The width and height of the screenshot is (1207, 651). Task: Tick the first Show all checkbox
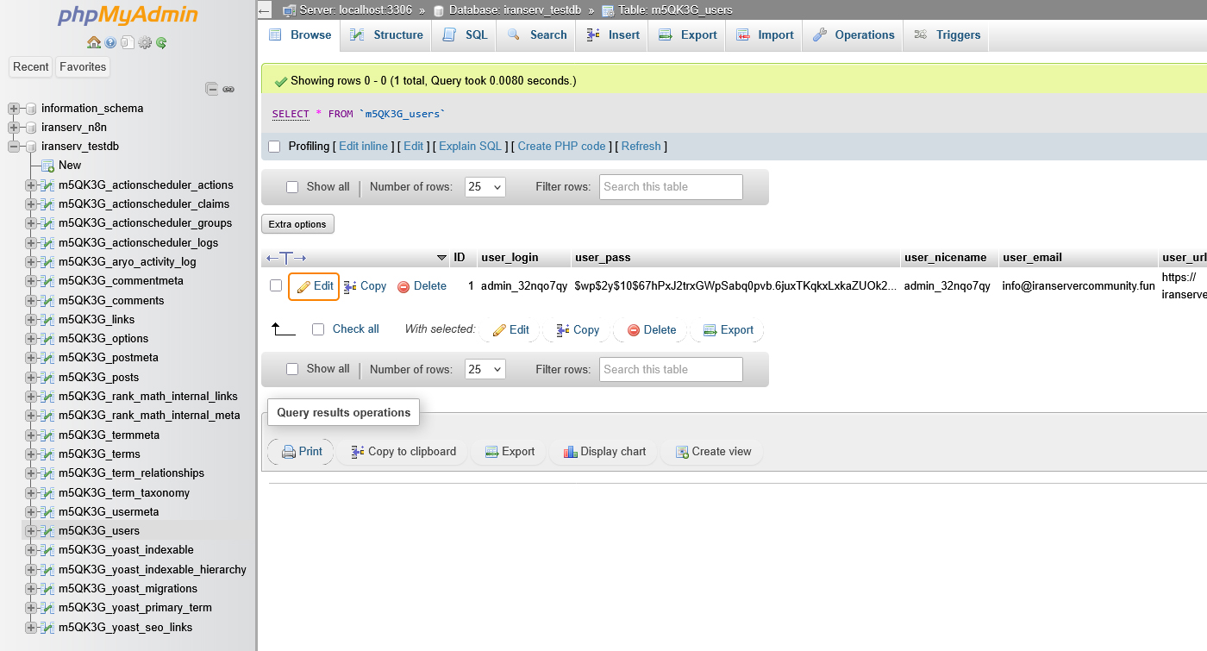point(292,187)
